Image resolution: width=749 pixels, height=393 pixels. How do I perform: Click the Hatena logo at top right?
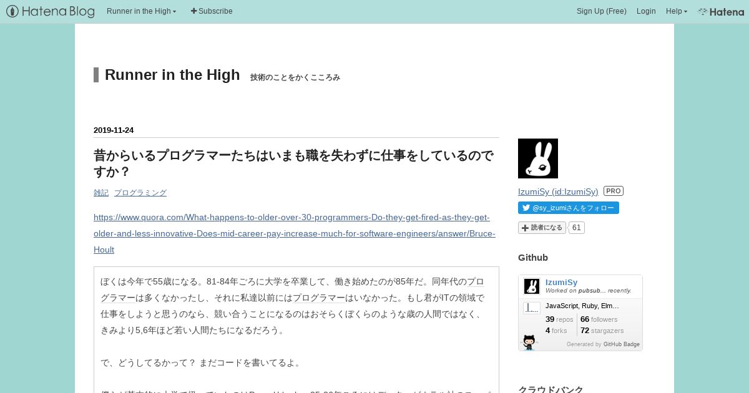pos(721,11)
